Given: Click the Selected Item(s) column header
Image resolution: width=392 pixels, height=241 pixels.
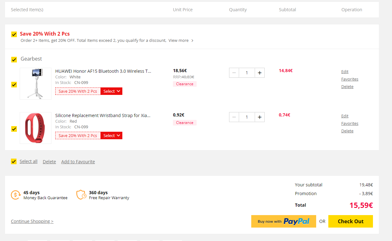Looking at the screenshot, I should [x=27, y=10].
